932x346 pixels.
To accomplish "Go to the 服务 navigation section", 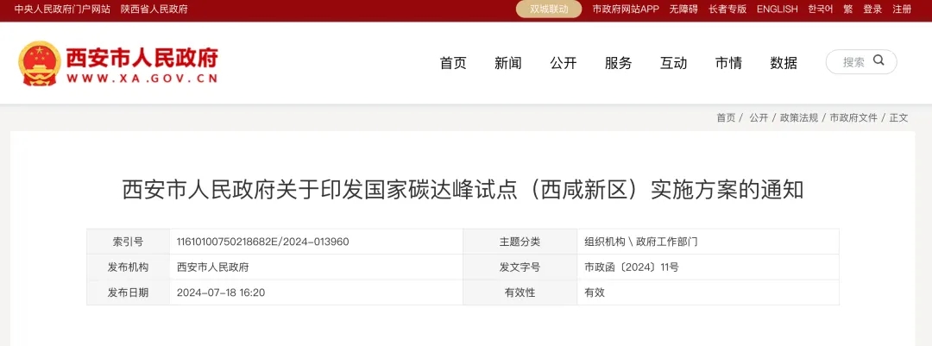I will point(619,63).
